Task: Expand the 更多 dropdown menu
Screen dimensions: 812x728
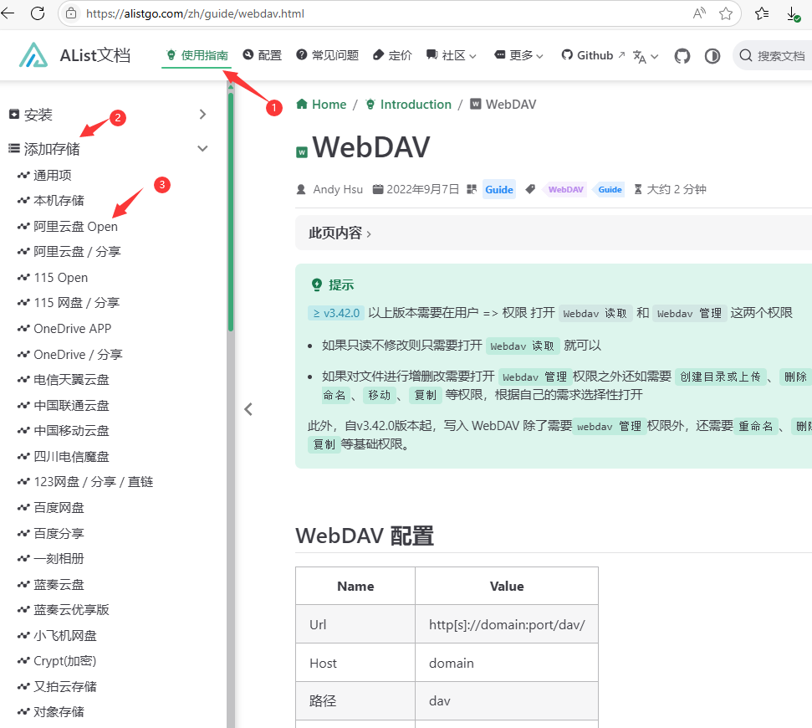Action: [518, 55]
